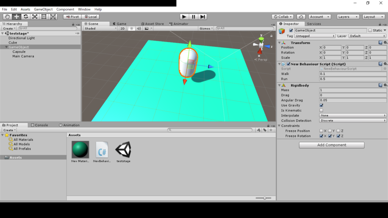Click the Pause button
Screen dimensions: 388x218
point(194,17)
